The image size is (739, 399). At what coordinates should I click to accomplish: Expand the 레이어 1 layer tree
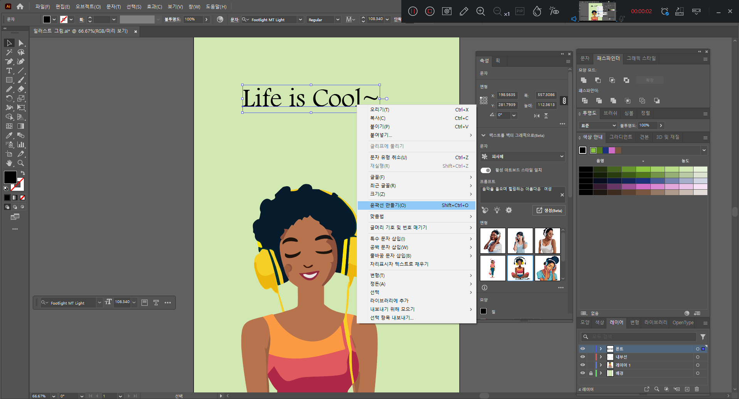(601, 365)
